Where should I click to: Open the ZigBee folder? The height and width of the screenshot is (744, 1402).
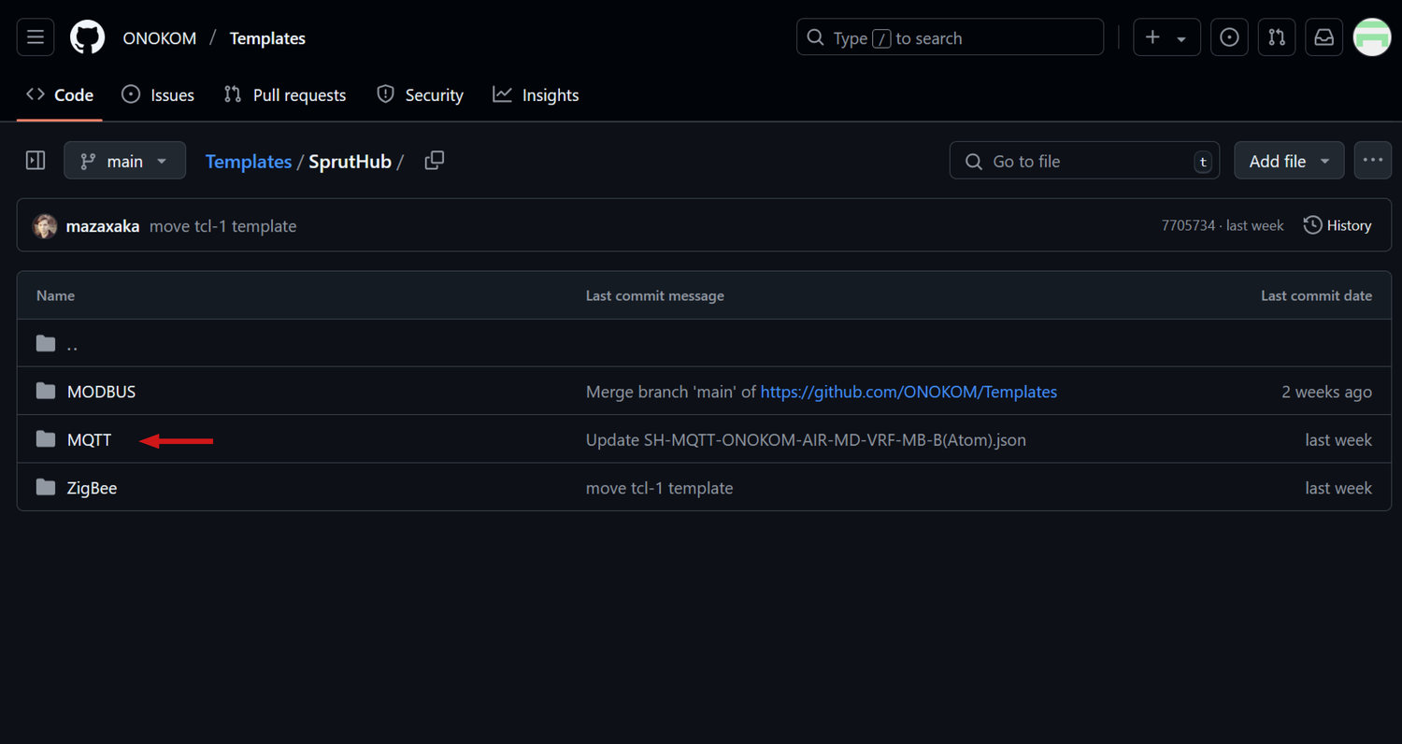pyautogui.click(x=92, y=488)
